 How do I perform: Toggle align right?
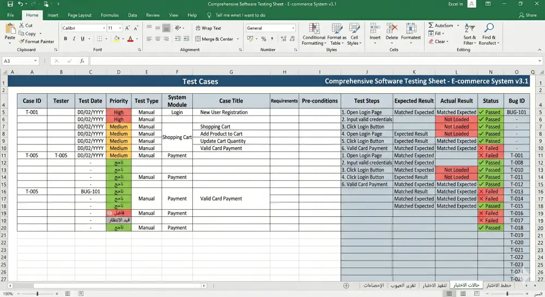pyautogui.click(x=166, y=39)
